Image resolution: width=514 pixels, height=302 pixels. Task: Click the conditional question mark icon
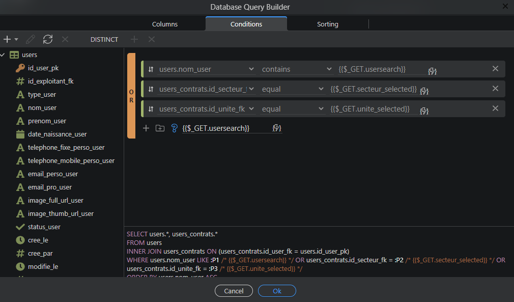174,128
